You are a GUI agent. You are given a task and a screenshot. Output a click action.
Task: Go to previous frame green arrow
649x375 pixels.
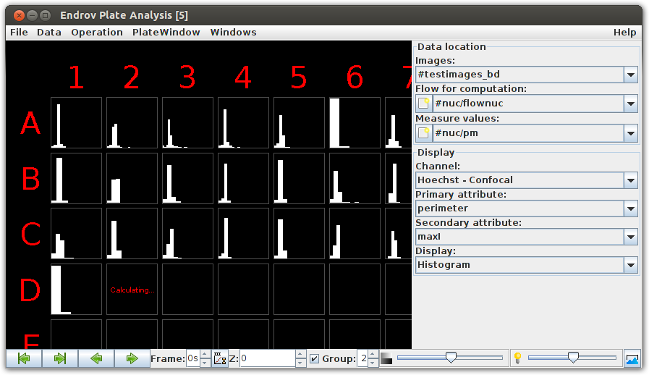[96, 358]
